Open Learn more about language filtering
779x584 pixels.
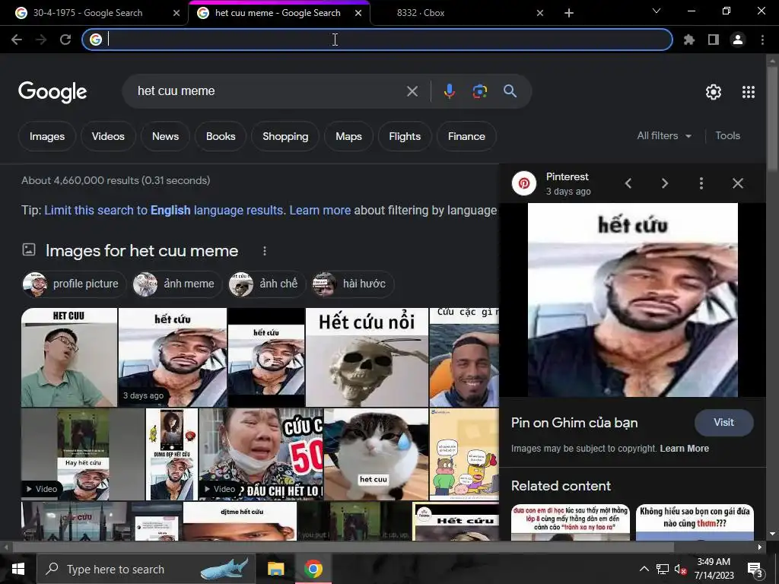tap(320, 210)
